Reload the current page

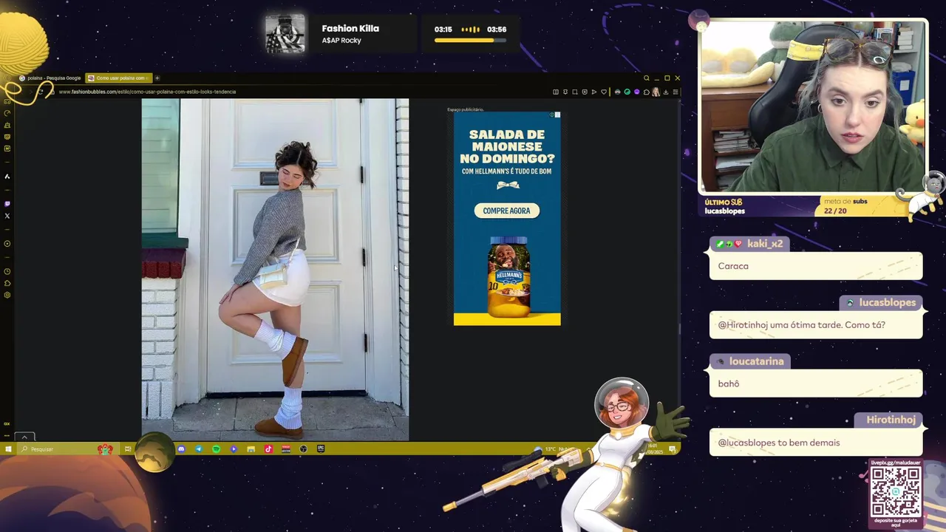click(x=41, y=92)
